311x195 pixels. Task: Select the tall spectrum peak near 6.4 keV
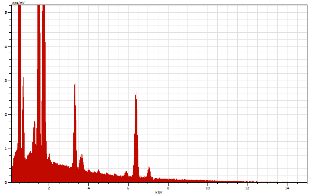tap(136, 137)
